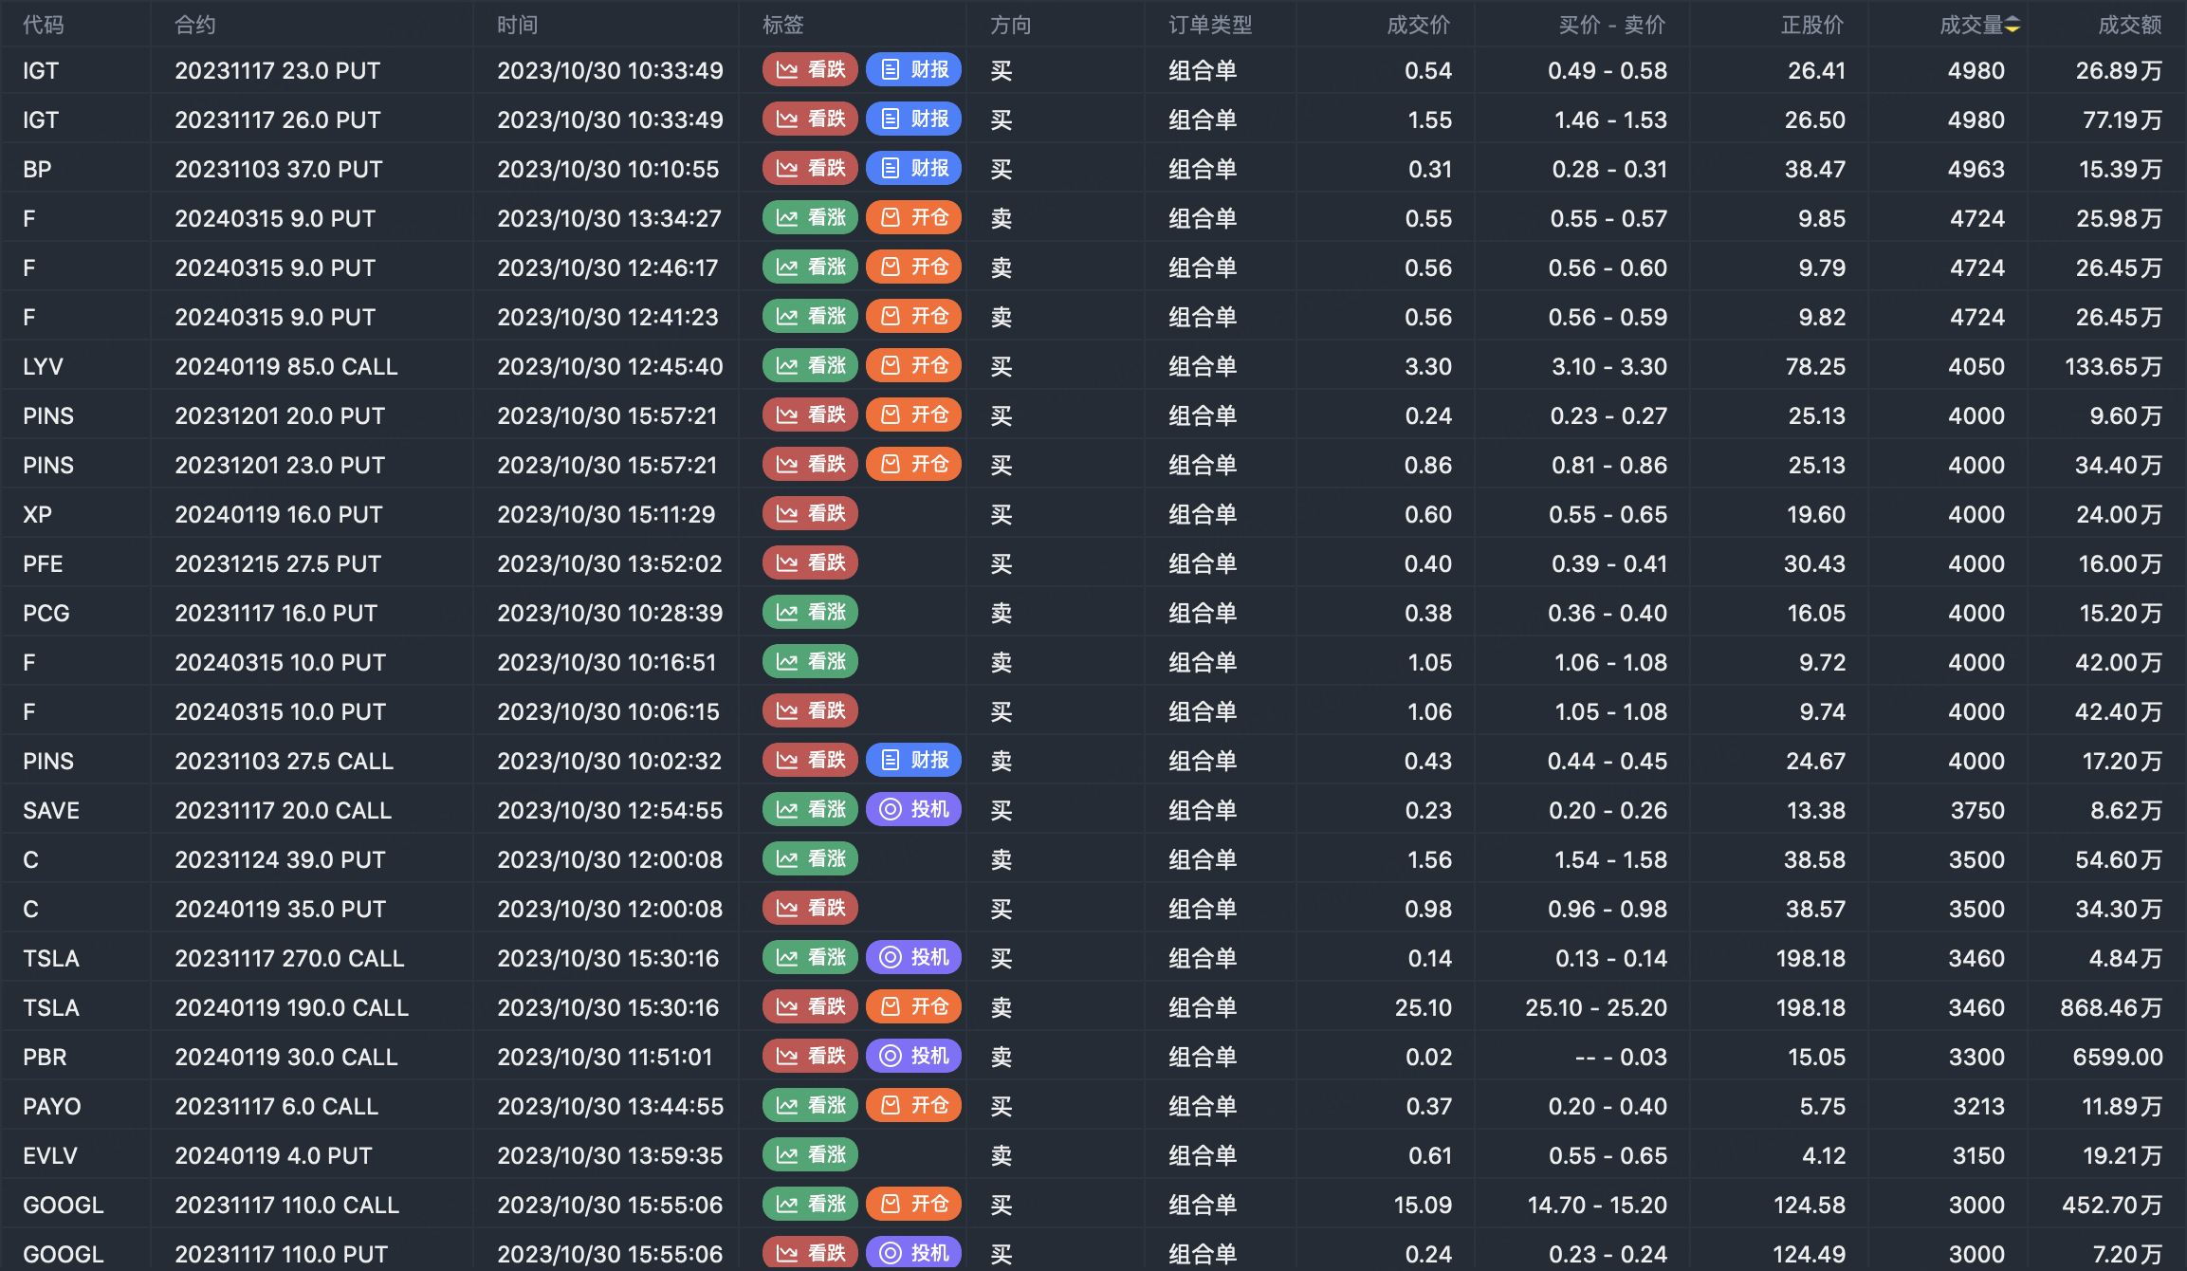Click the 投机 tag on SAVE 20.0 CALL row

(x=914, y=809)
